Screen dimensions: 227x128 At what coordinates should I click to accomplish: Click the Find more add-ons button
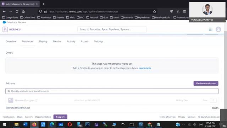click(206, 84)
